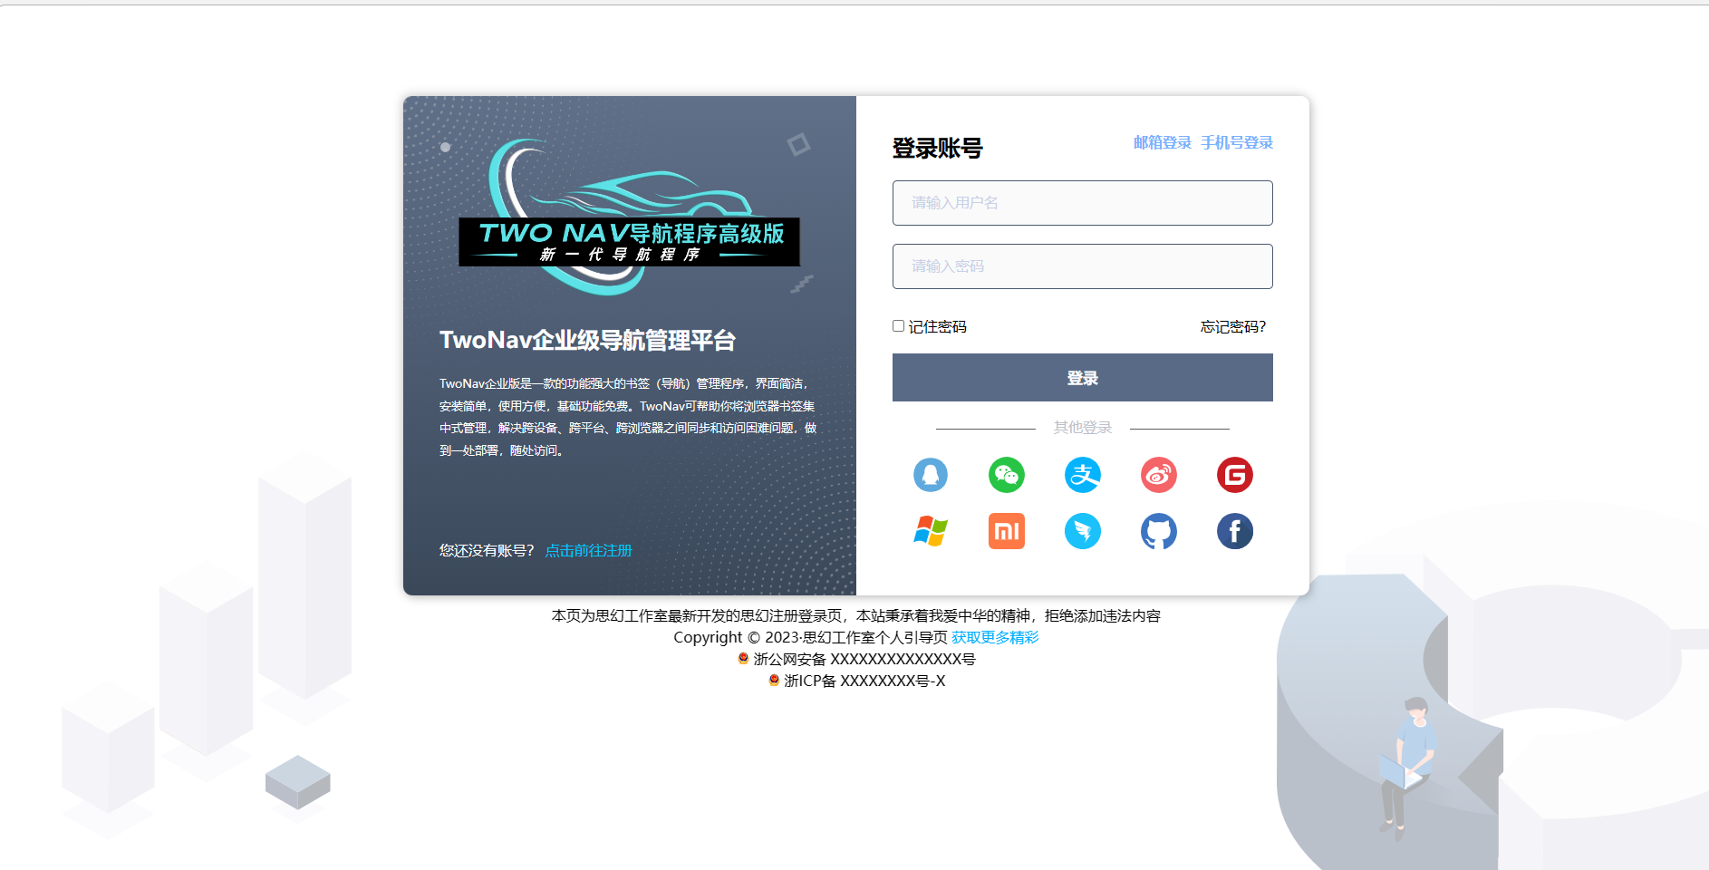
Task: Follow the 获取更多精彩 footer link
Action: (x=994, y=637)
